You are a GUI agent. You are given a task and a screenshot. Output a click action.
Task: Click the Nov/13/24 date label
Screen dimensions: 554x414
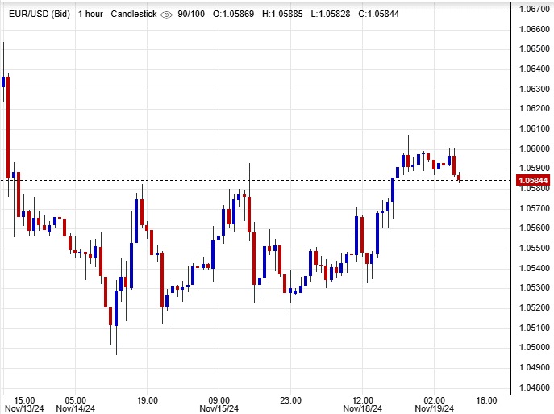(23, 408)
